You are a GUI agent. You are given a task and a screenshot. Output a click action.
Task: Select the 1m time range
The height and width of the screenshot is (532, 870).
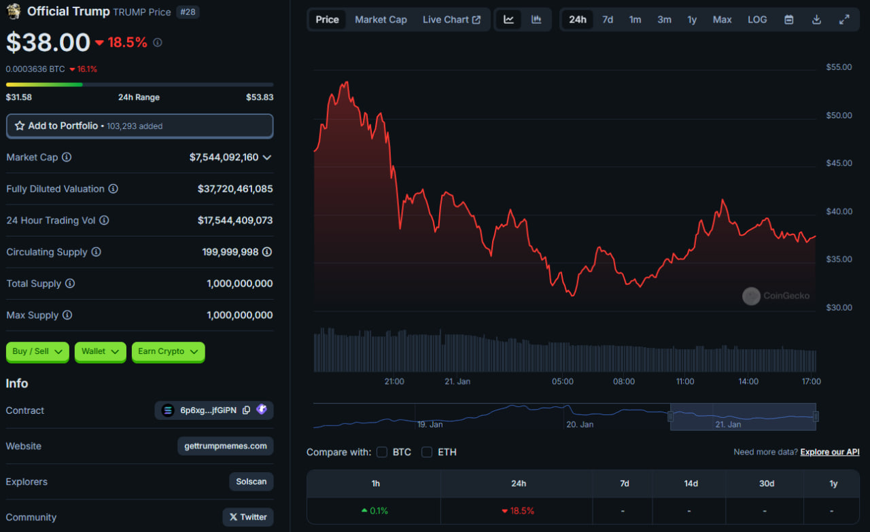[635, 20]
